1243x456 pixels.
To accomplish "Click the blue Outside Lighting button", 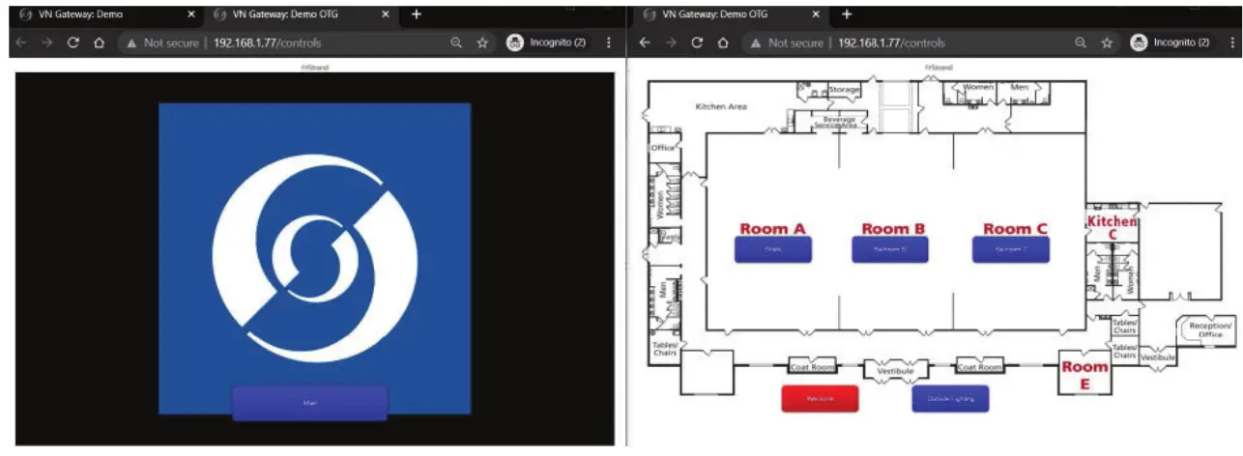I will tap(950, 398).
